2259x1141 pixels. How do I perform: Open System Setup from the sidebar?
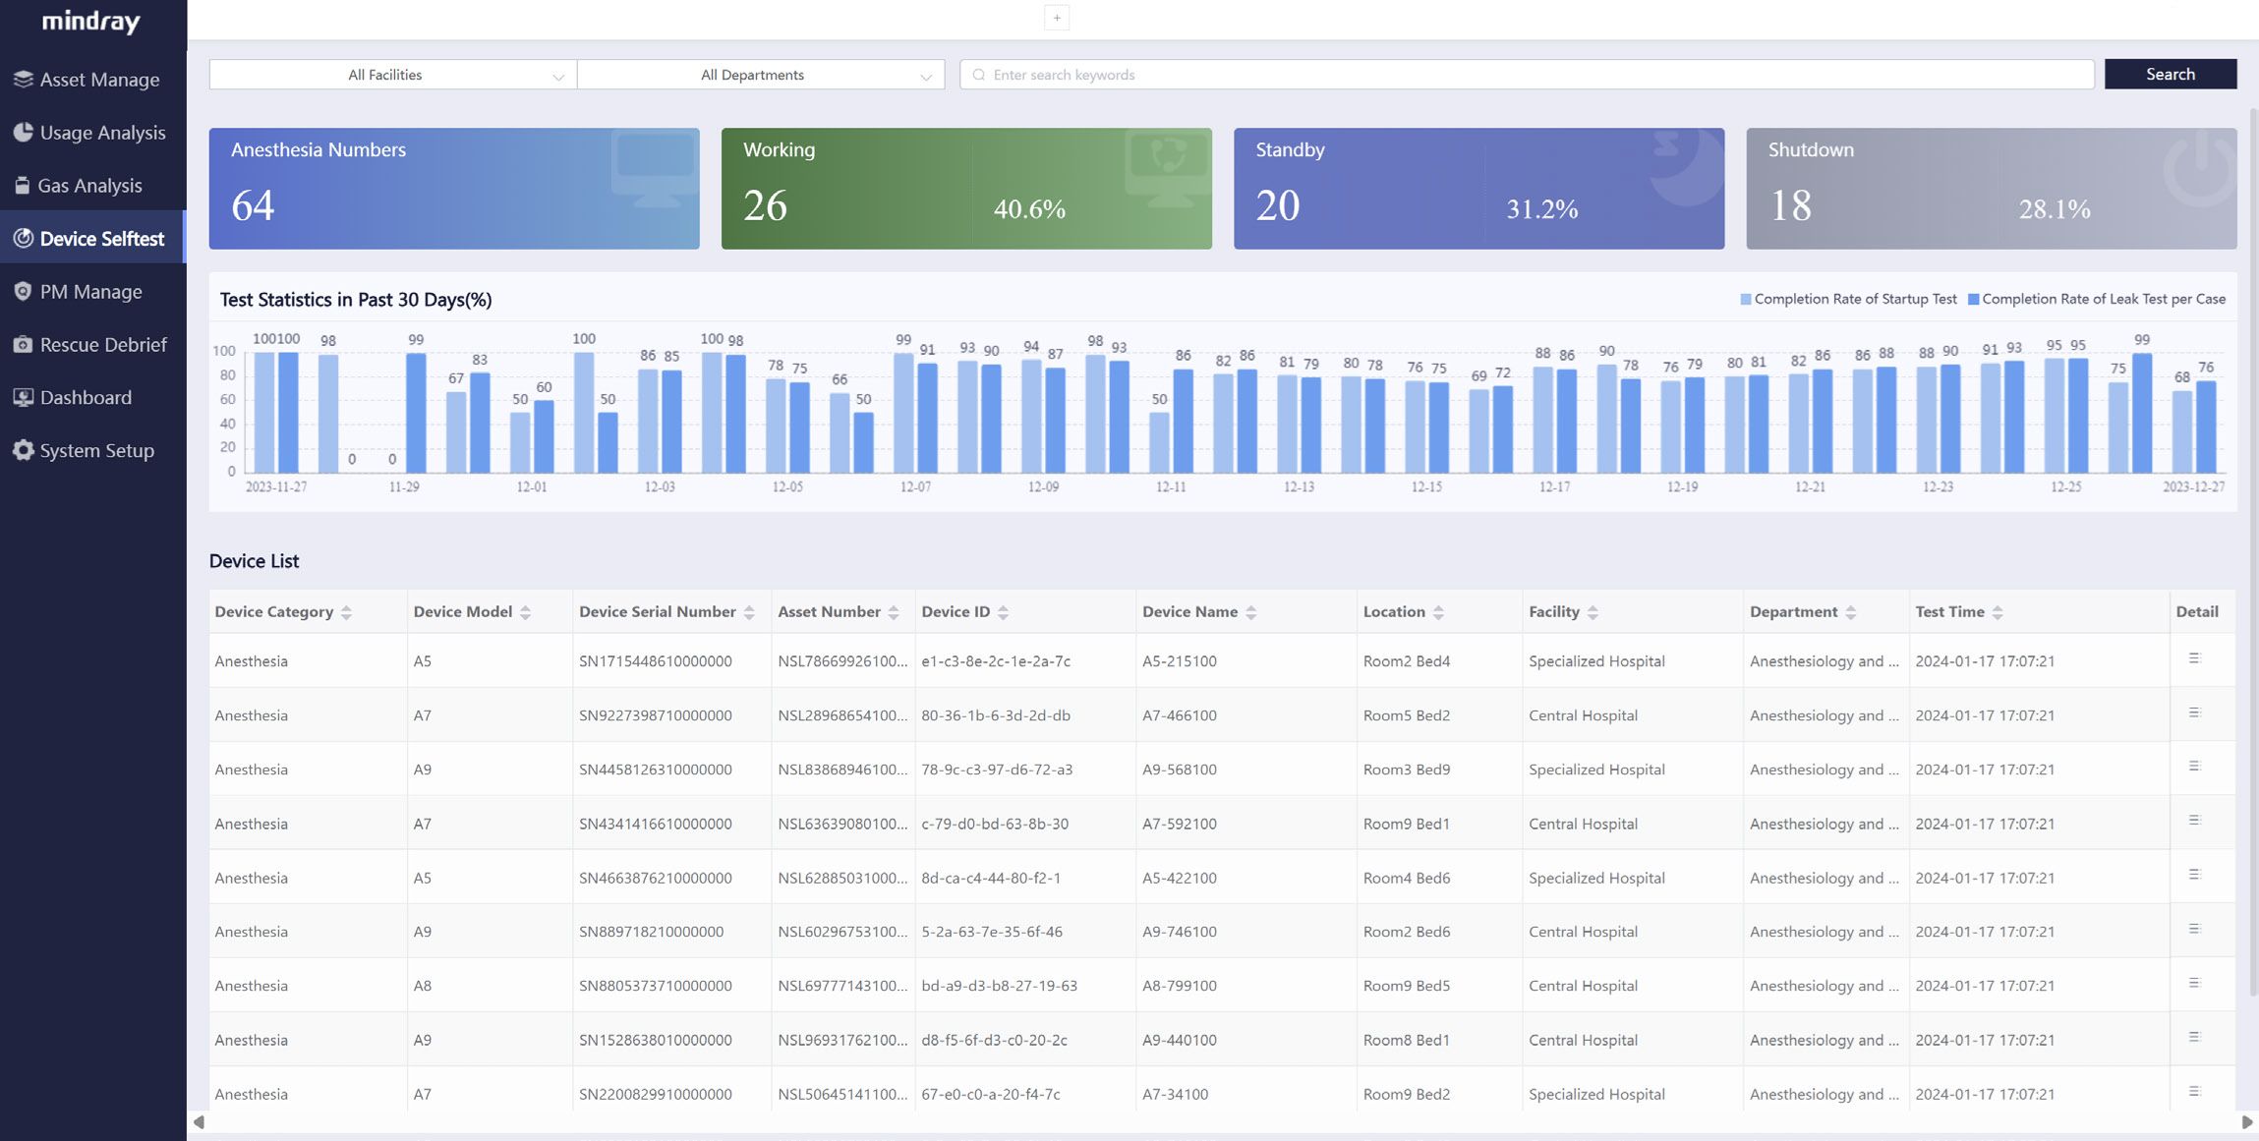93,450
